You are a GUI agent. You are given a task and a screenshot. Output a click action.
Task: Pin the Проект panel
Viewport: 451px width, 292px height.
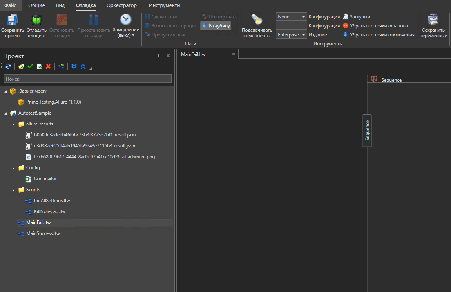[x=159, y=56]
